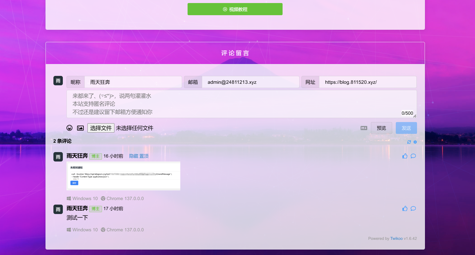
Task: Click 置顶 link to pin comment
Action: coord(144,156)
